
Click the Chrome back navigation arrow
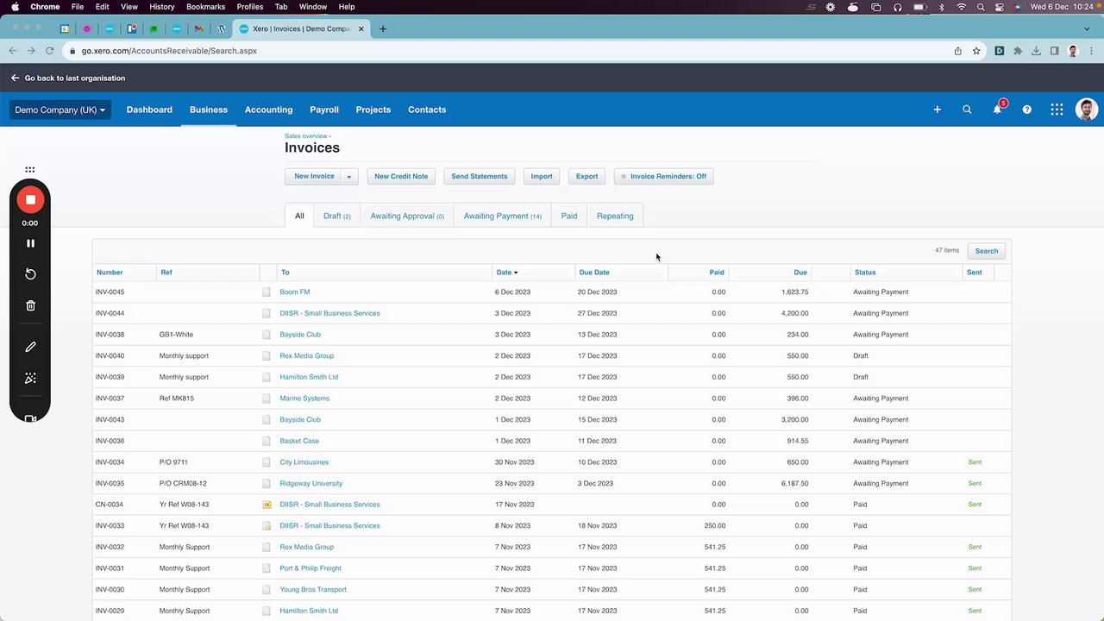[x=12, y=51]
